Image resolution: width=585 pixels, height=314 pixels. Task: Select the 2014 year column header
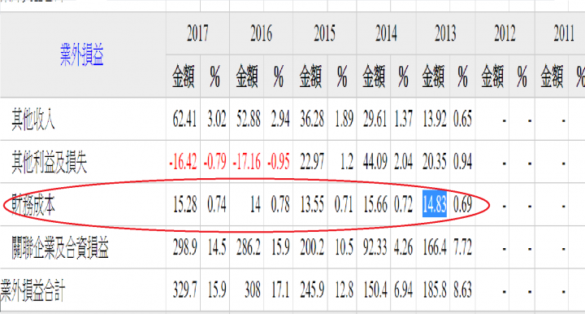(386, 33)
